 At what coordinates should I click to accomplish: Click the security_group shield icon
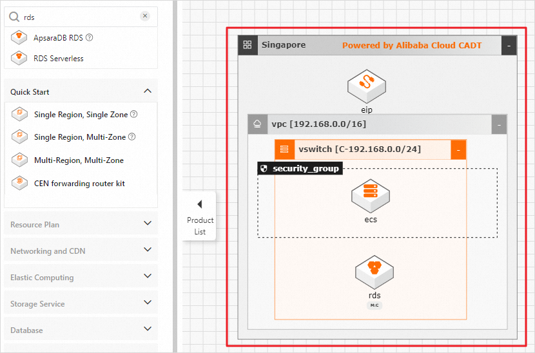264,169
